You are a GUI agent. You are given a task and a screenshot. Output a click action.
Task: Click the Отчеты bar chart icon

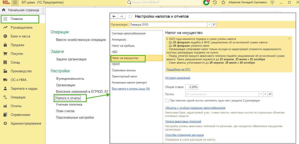click(x=5, y=106)
